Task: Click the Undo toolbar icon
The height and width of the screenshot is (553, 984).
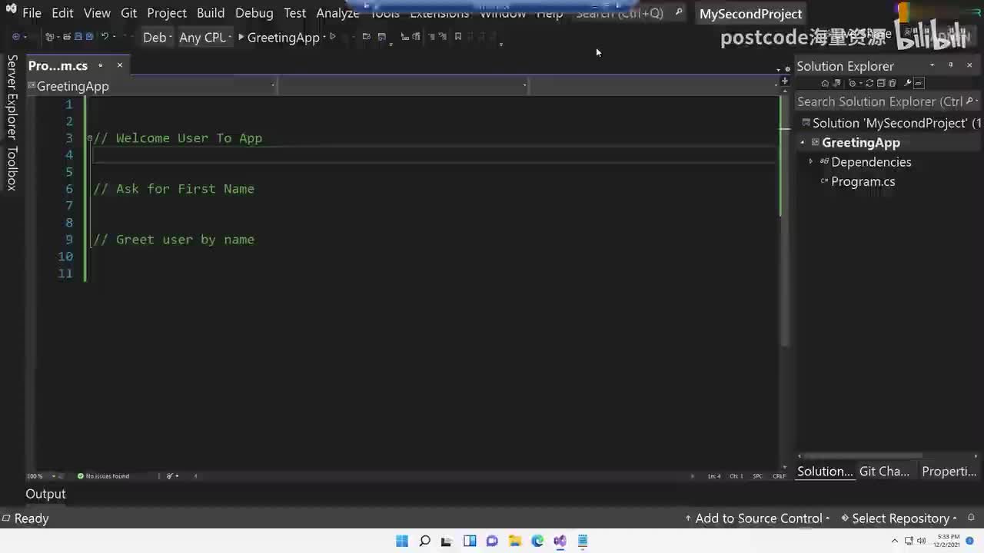Action: point(105,37)
